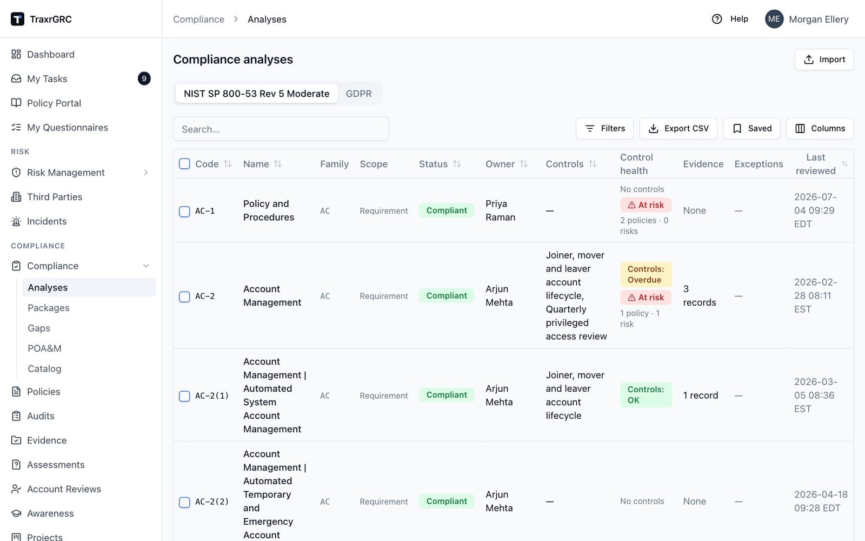Open My Questionnaires checklist icon

pyautogui.click(x=16, y=127)
